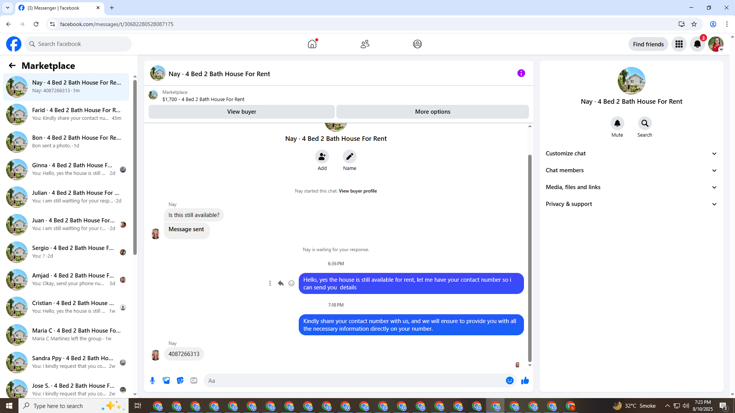Choose a sticker

click(180, 380)
